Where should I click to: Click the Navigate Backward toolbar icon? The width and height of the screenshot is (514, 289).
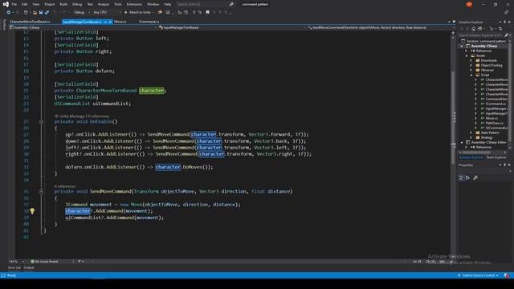click(8, 13)
